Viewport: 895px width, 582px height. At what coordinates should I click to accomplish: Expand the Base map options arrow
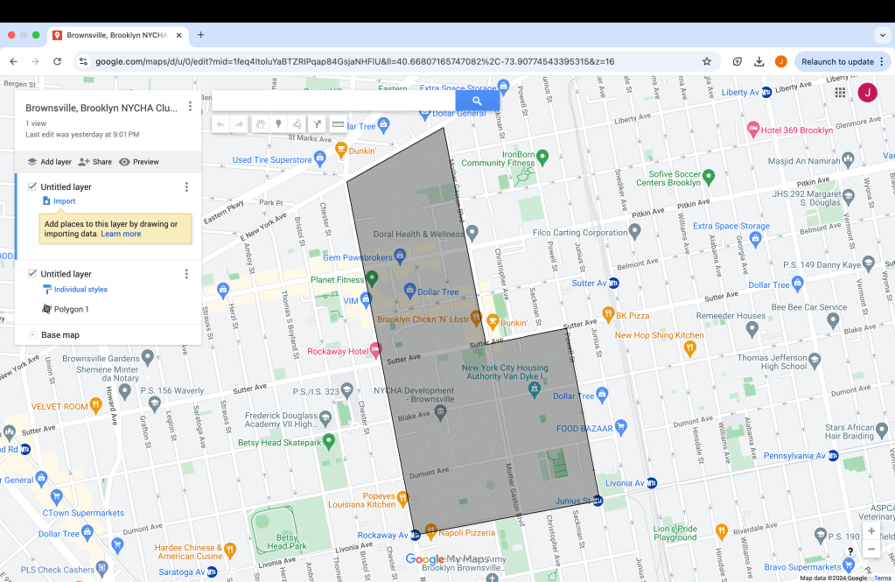(32, 335)
